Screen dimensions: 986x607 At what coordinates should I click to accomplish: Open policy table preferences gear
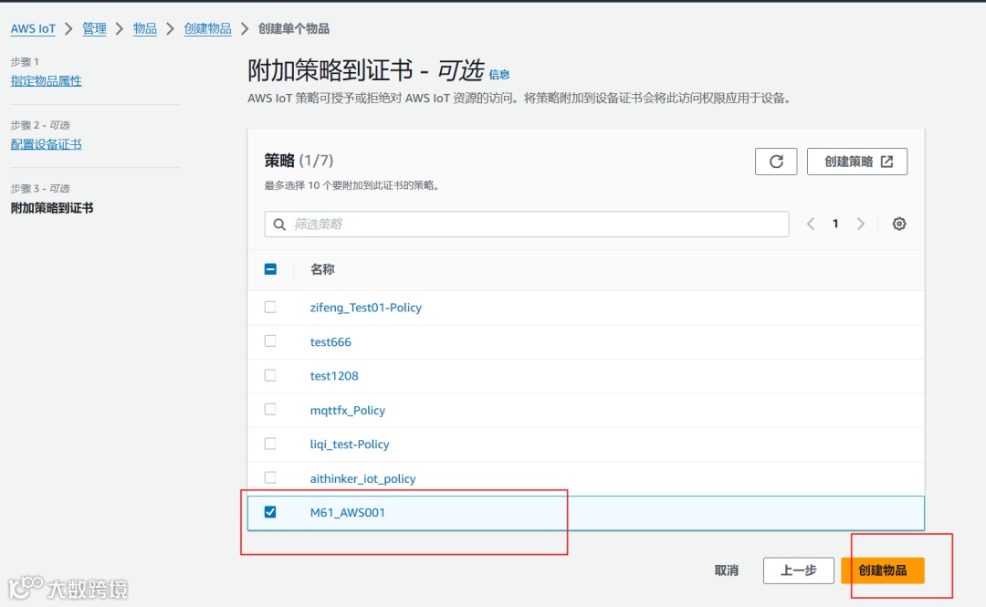pyautogui.click(x=899, y=224)
